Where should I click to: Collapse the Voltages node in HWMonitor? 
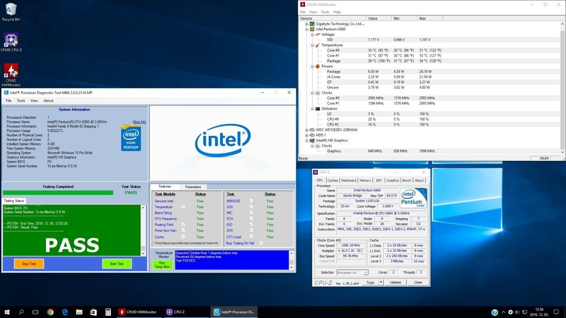[x=312, y=34]
